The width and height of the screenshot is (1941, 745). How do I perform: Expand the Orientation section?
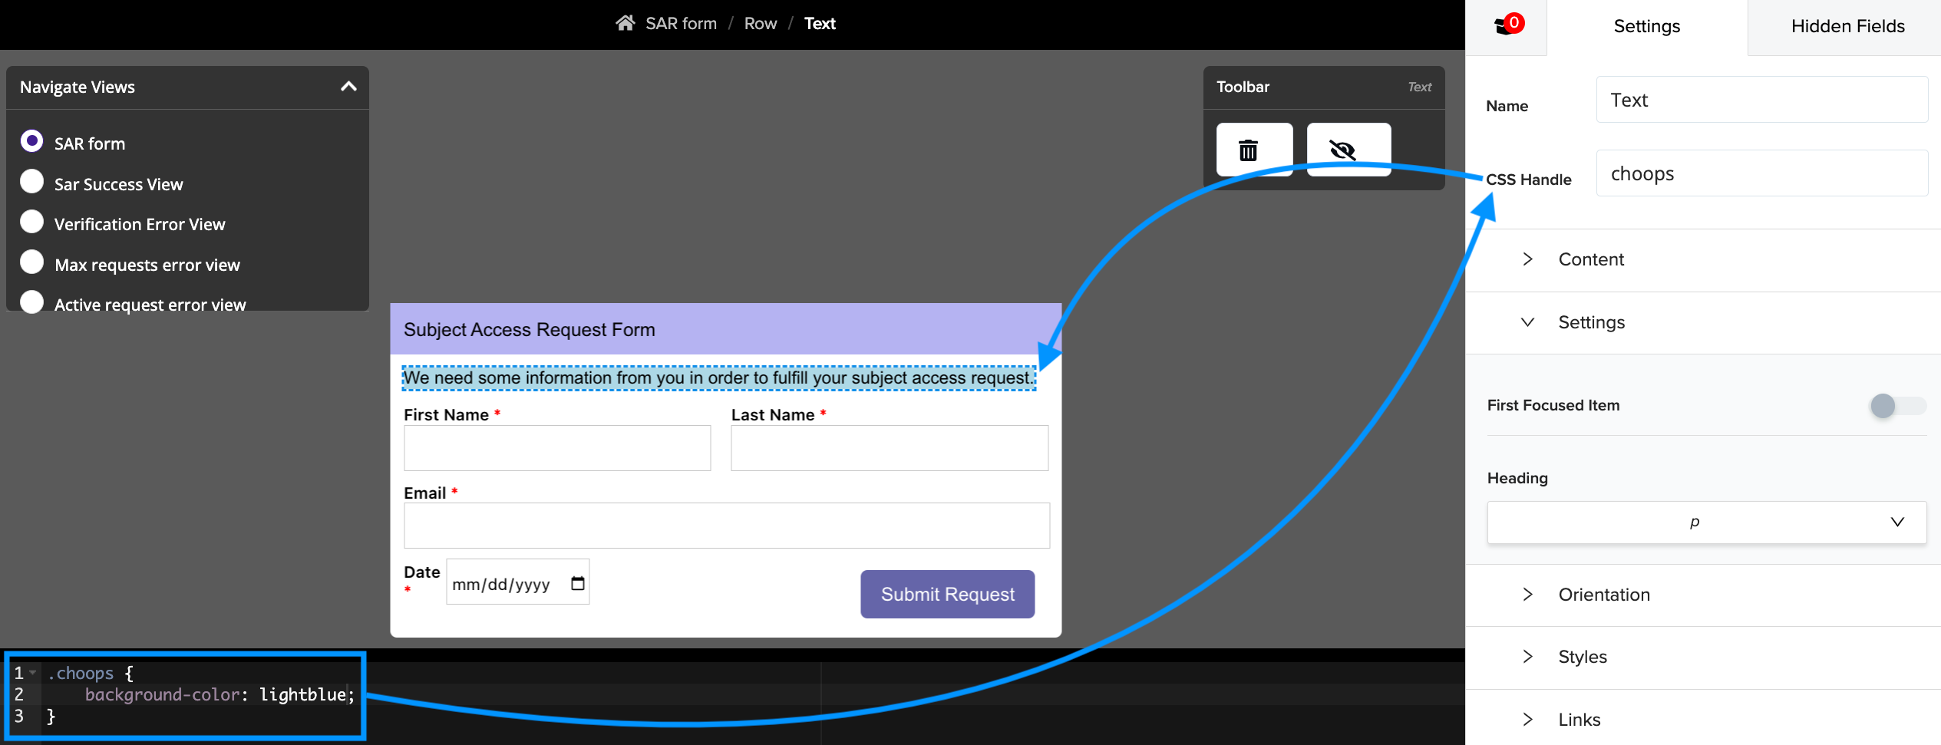pos(1603,595)
